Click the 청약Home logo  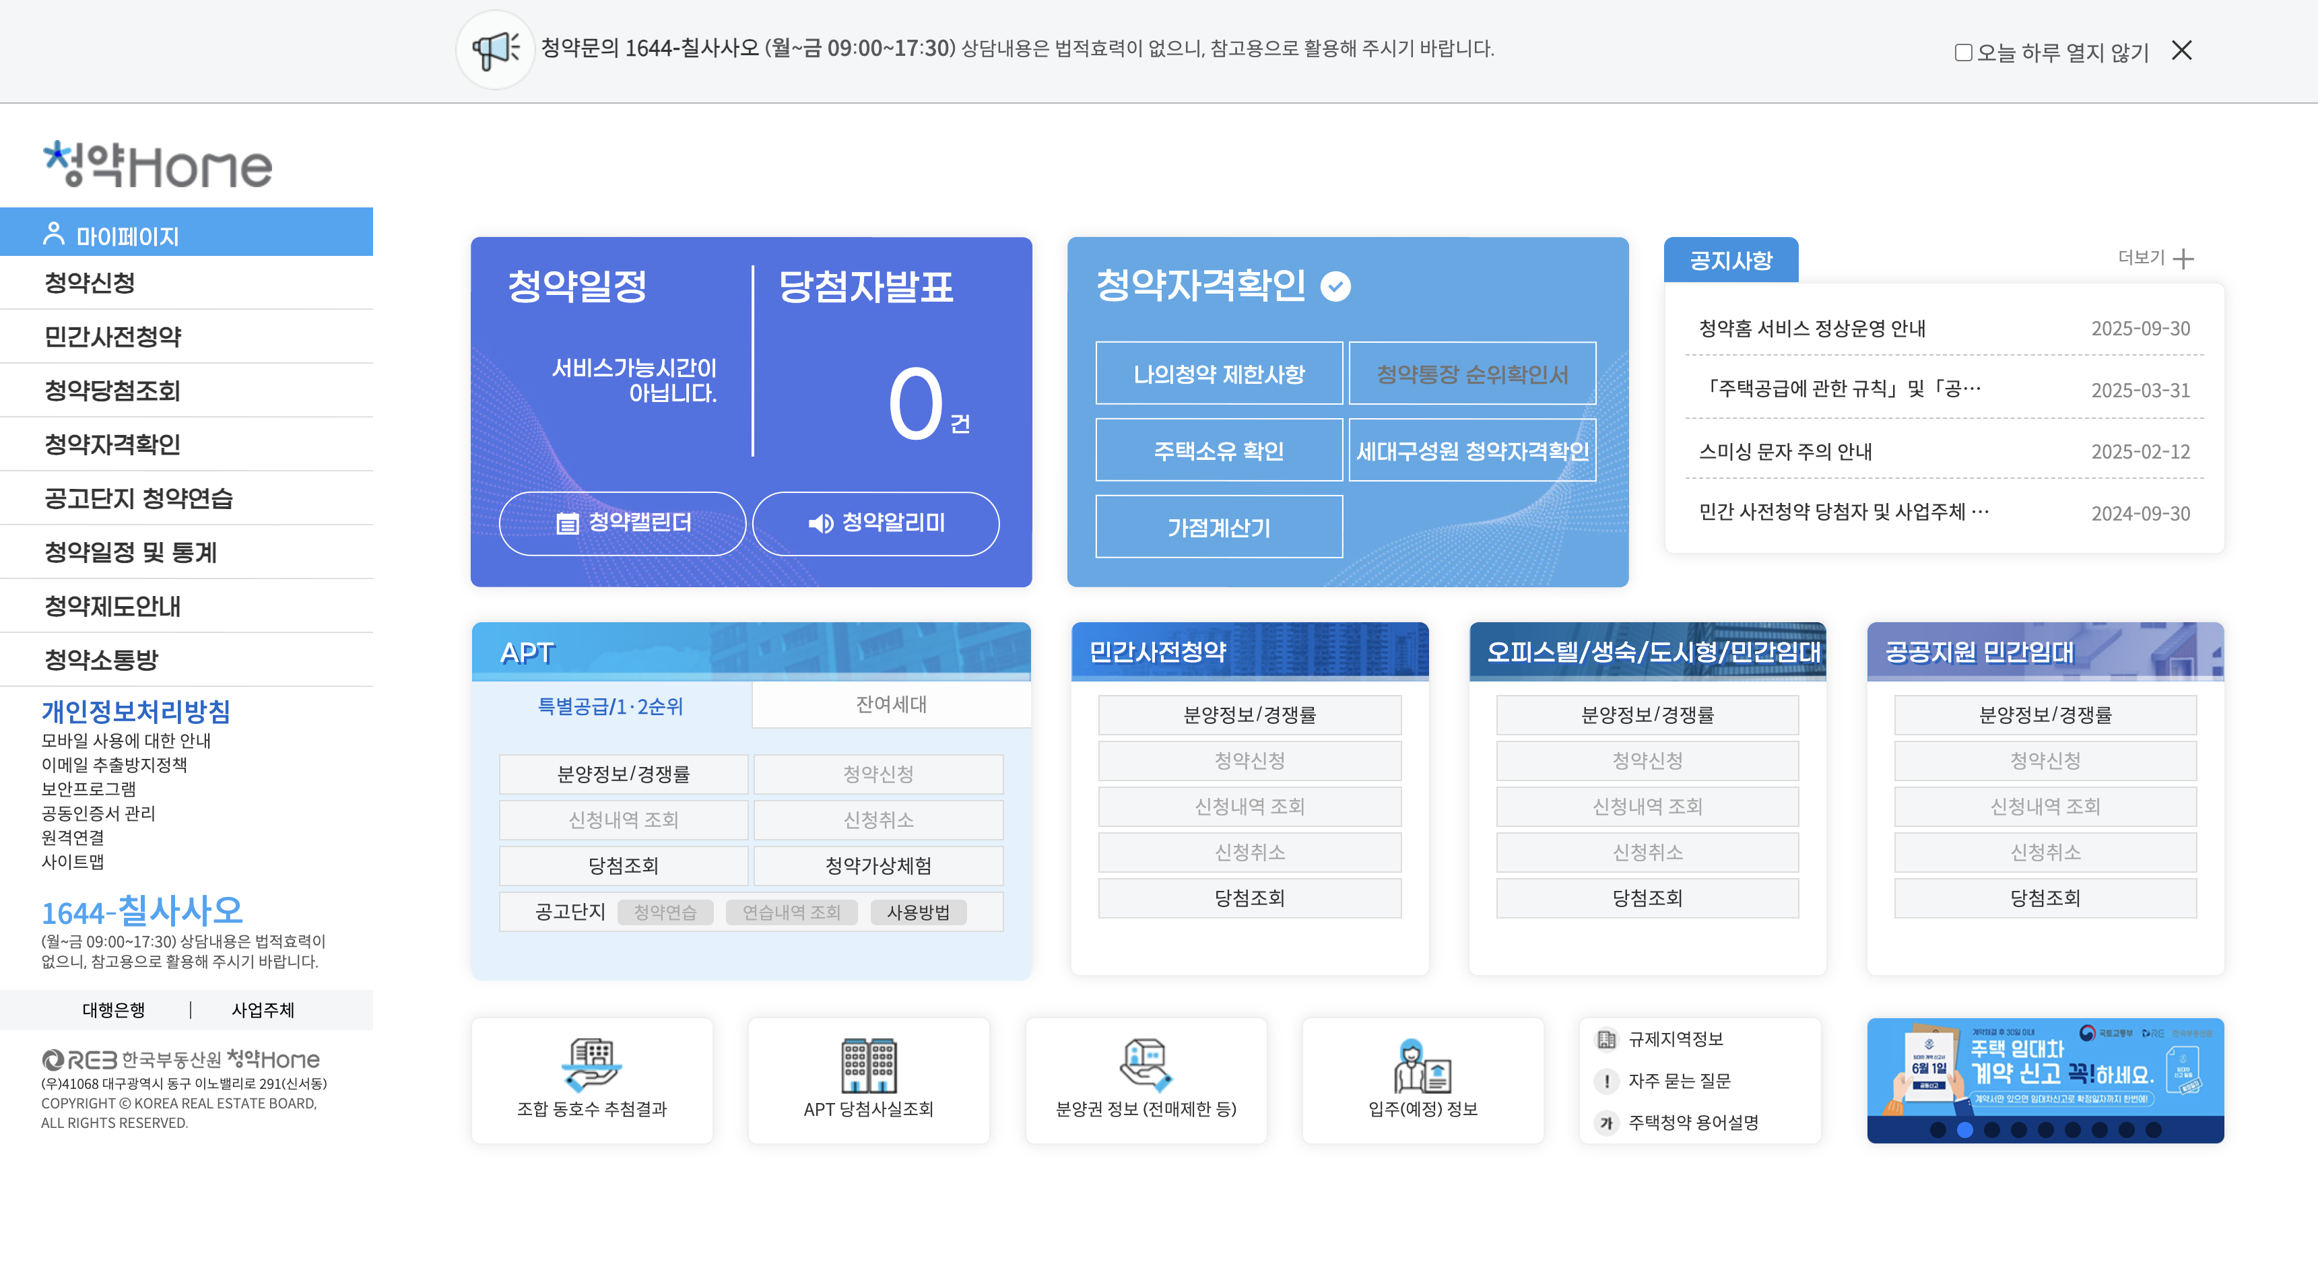[x=158, y=165]
